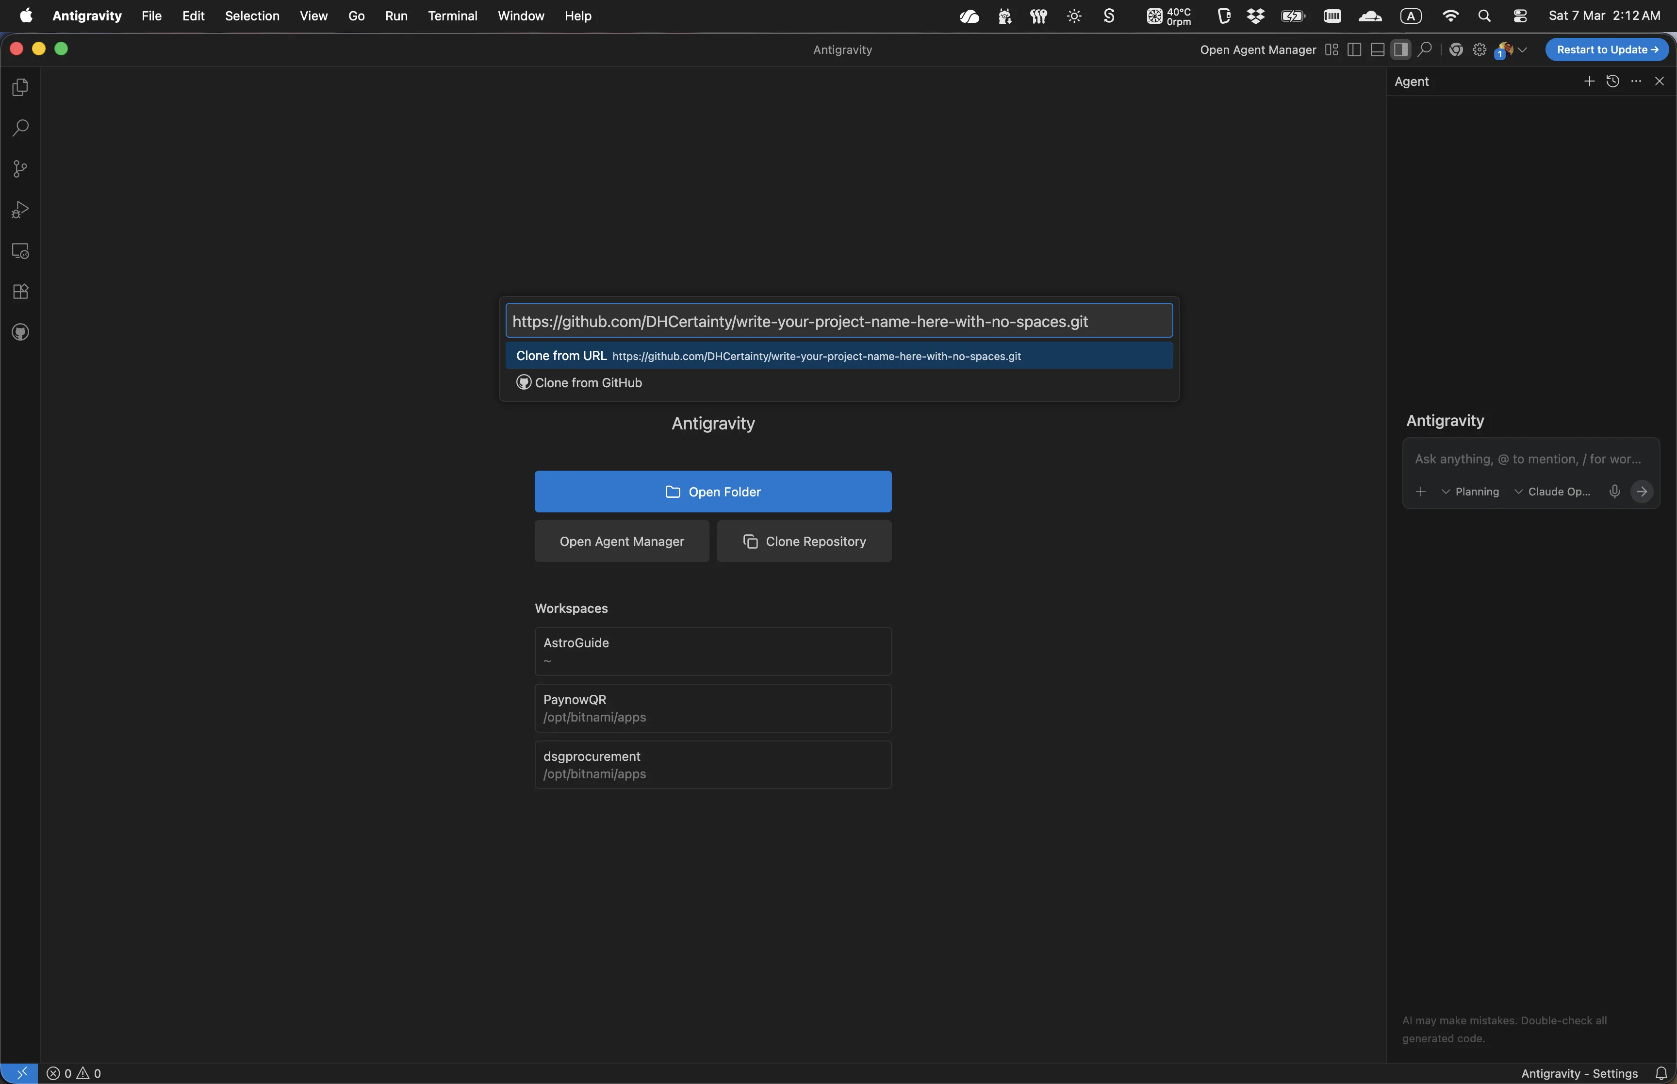1677x1084 pixels.
Task: Click the blue Open Folder button
Action: (713, 492)
